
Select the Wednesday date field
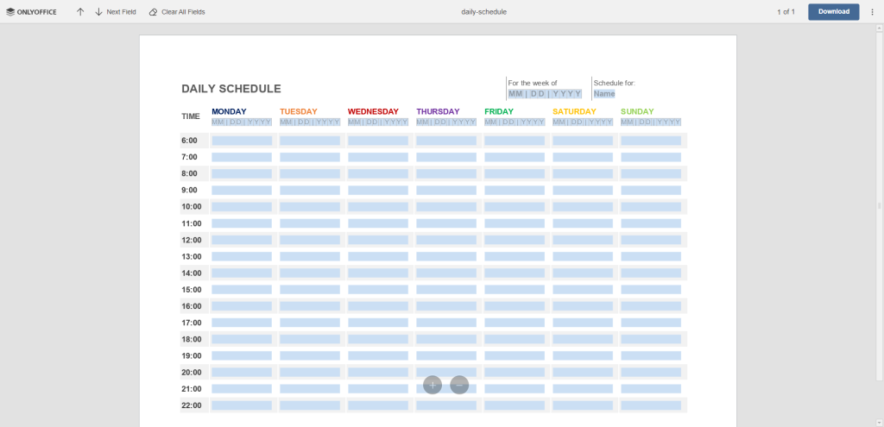(x=378, y=122)
